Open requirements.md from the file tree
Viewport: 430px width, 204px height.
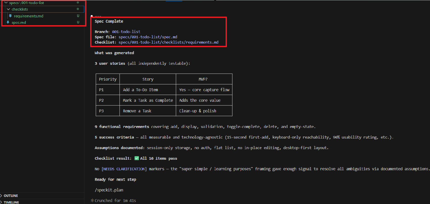click(29, 16)
